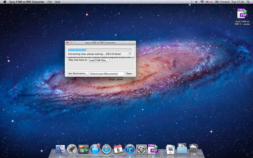Viewport: 253px width, 158px height.
Task: Open the Apple menu
Action: click(x=5, y=2)
